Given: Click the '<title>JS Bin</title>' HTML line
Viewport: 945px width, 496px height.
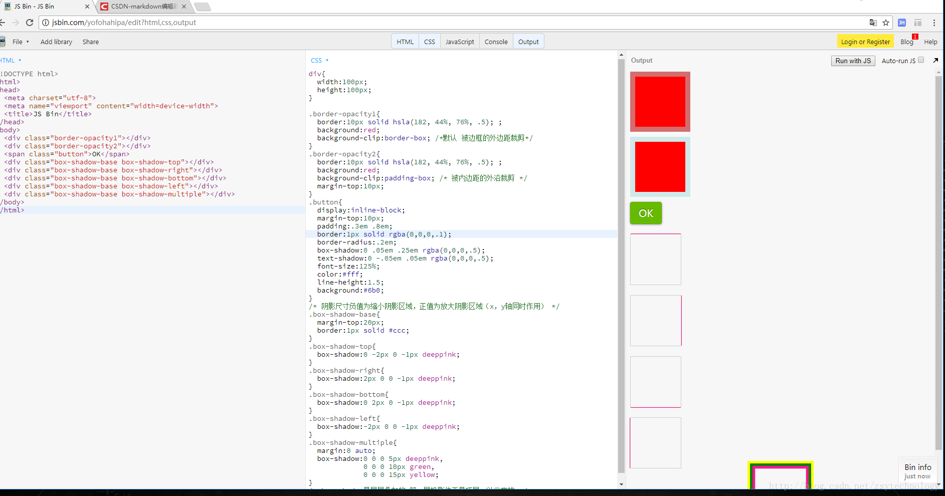Looking at the screenshot, I should [x=48, y=114].
